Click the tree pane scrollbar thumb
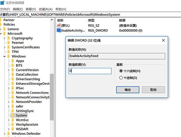This screenshot has height=137, width=181. [52, 97]
